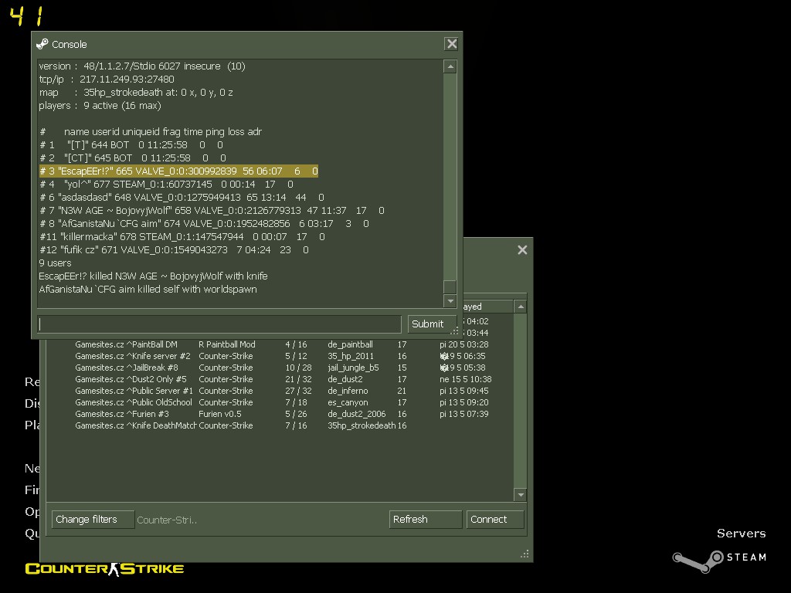Click the '9 users' console line
Image resolution: width=791 pixels, height=593 pixels.
(55, 263)
